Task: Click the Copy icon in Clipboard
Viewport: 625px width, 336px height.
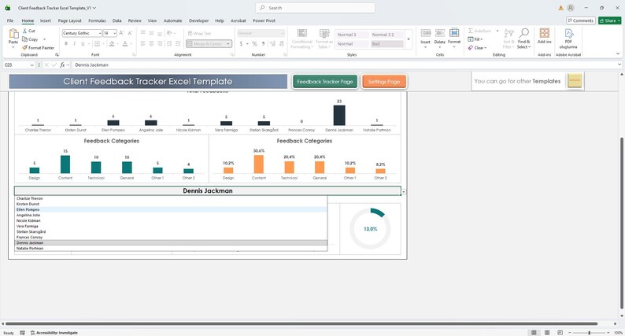Action: (24, 39)
